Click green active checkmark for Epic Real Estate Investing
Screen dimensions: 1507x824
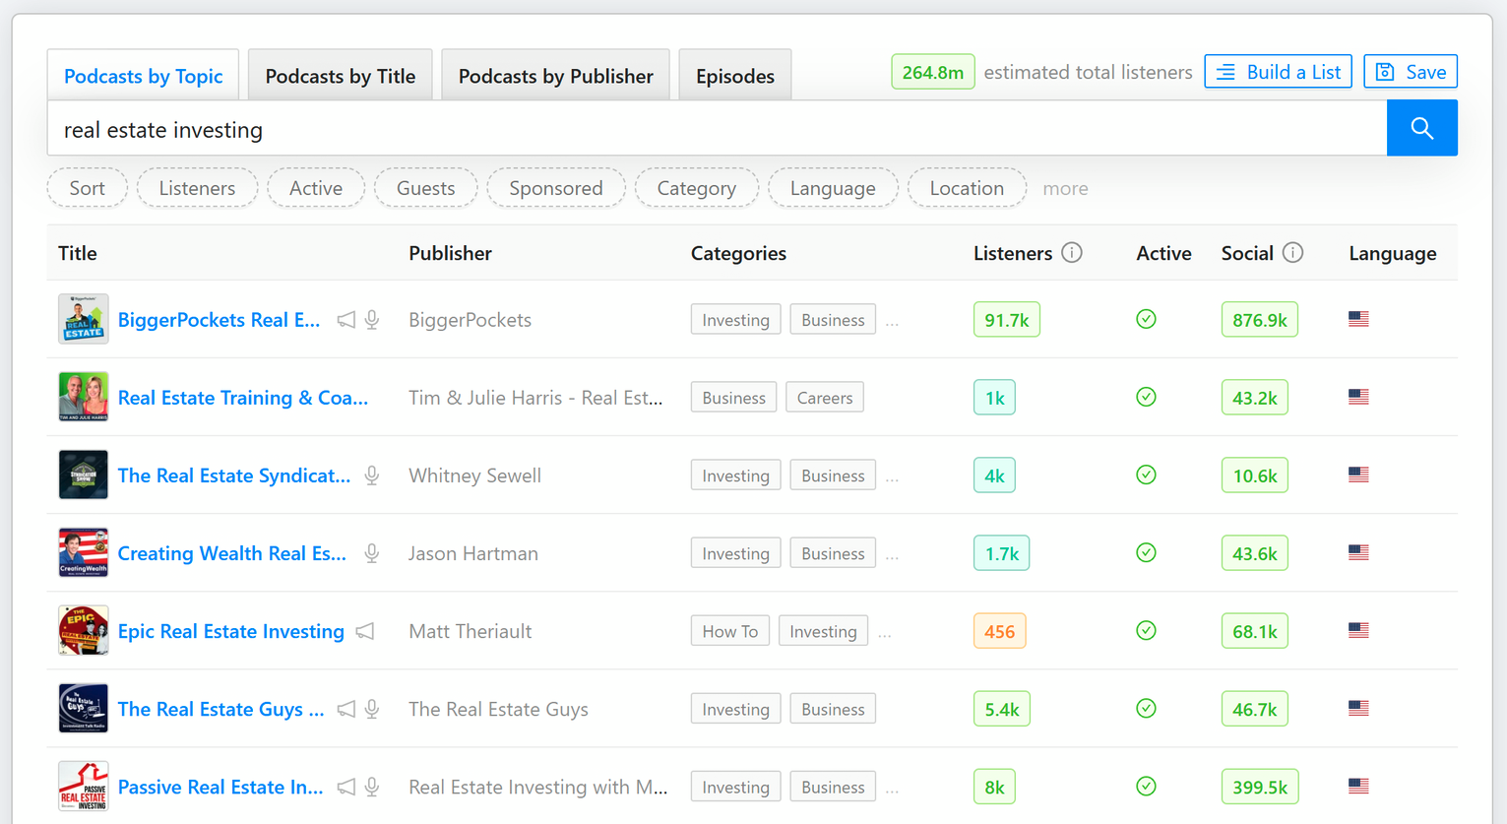(x=1146, y=630)
